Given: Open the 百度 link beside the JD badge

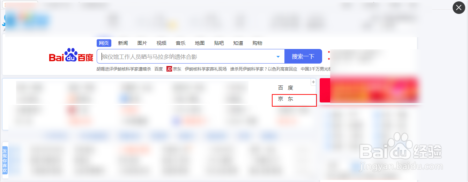Looking at the screenshot, I should coord(158,69).
